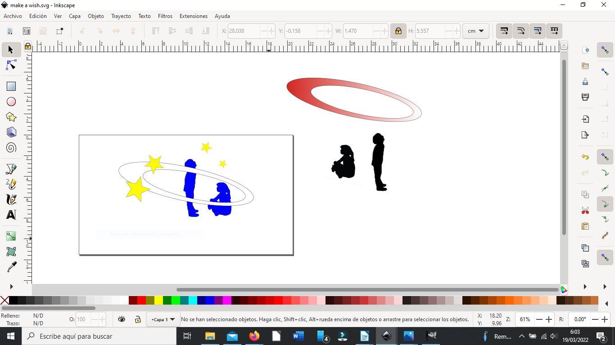The image size is (615, 345).
Task: Open the Filtros menu
Action: click(165, 16)
